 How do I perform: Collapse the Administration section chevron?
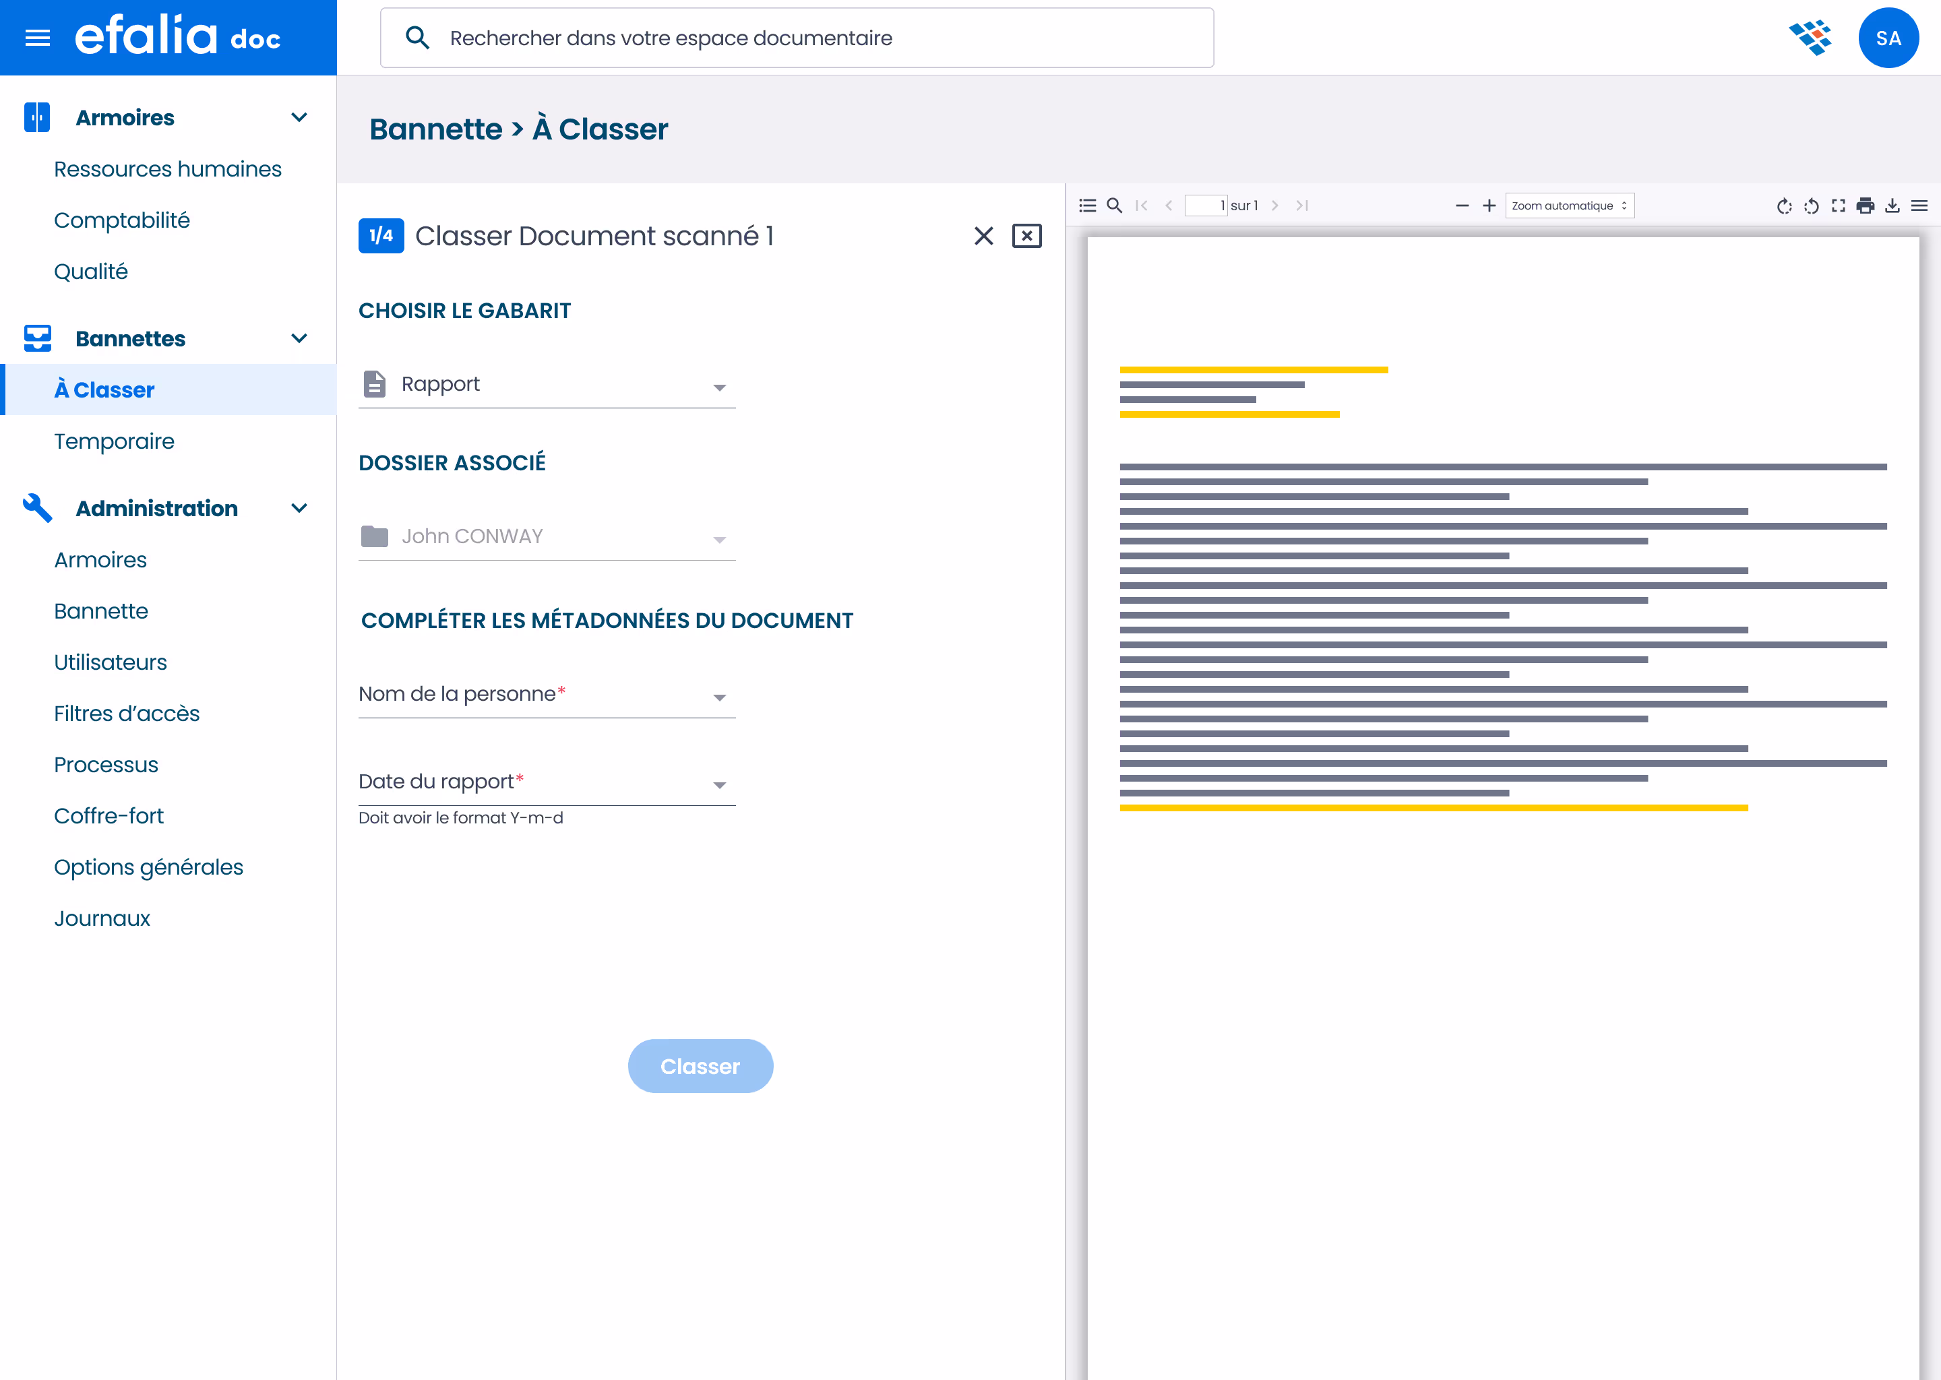299,508
